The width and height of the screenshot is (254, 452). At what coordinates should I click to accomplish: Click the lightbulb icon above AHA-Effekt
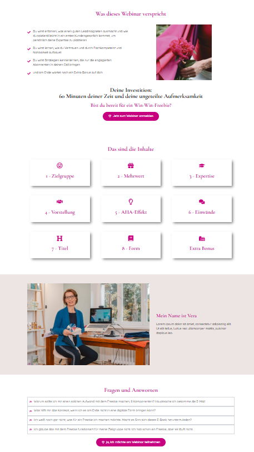(x=131, y=202)
